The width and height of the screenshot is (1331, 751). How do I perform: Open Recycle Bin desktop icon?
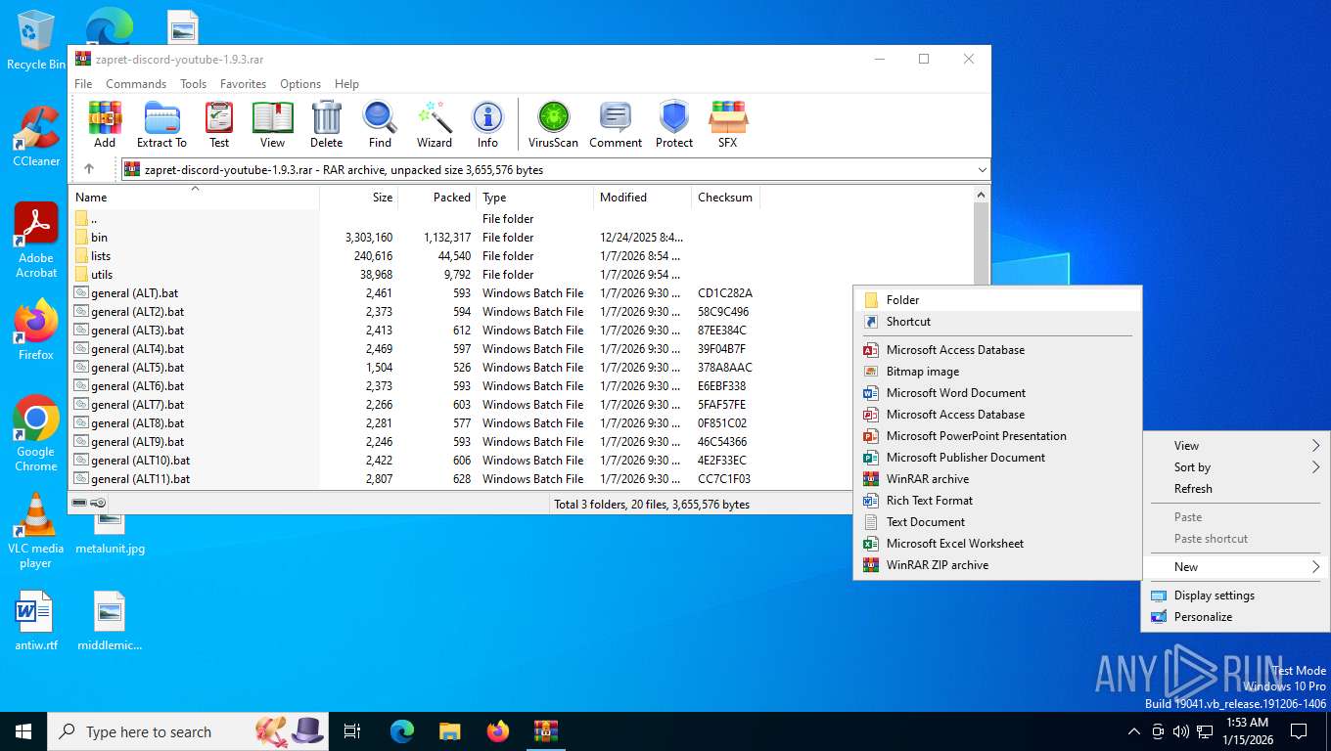tap(35, 39)
